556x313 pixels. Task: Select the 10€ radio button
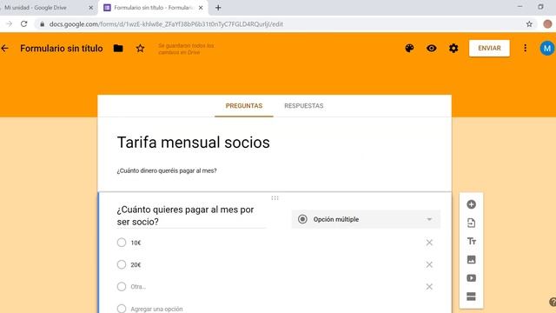click(x=122, y=243)
